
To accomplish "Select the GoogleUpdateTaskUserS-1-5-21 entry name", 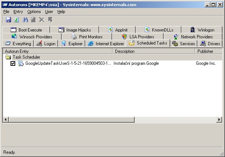I will [68, 63].
